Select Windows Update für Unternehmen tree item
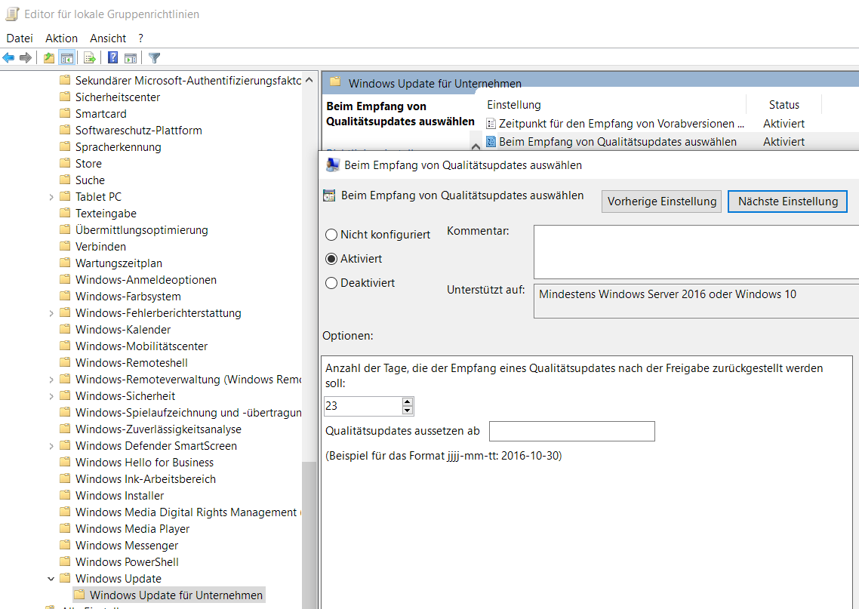 [x=176, y=595]
